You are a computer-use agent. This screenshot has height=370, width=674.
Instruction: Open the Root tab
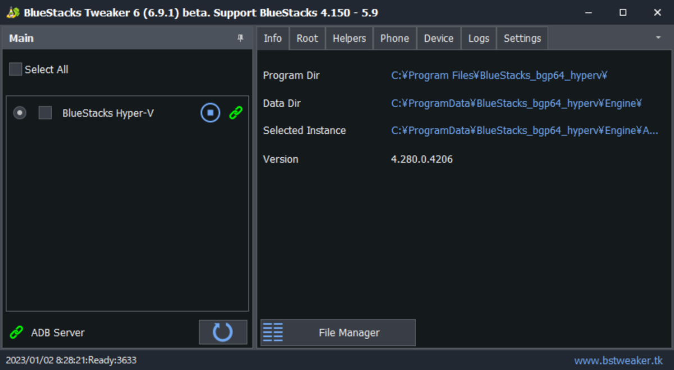tap(307, 38)
